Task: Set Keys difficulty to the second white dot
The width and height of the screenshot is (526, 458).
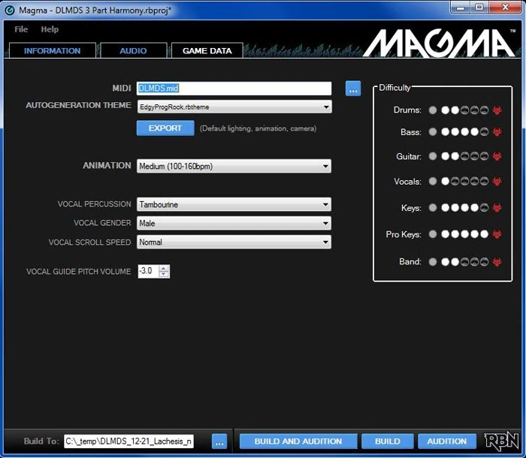Action: 455,208
